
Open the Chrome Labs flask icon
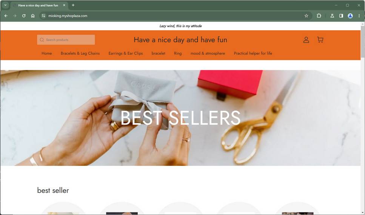pos(332,16)
